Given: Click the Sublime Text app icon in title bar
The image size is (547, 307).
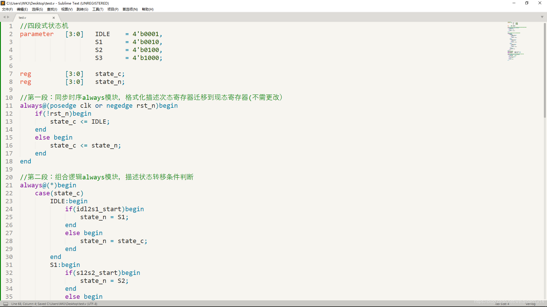Looking at the screenshot, I should [x=3, y=3].
